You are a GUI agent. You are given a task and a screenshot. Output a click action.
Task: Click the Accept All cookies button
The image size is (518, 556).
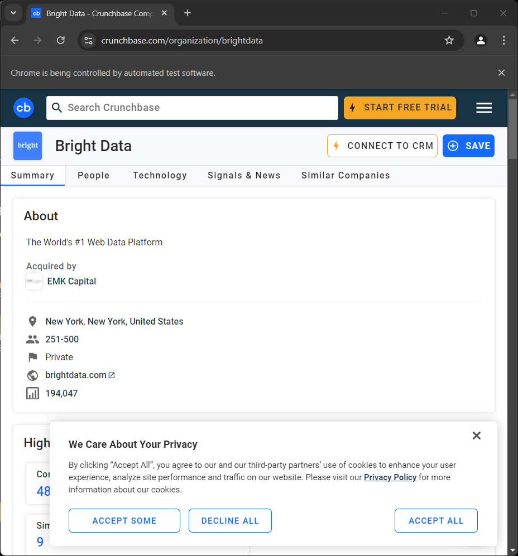(435, 520)
